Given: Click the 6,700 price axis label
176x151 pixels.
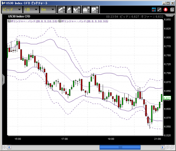Looking at the screenshot, I should tap(167, 73).
